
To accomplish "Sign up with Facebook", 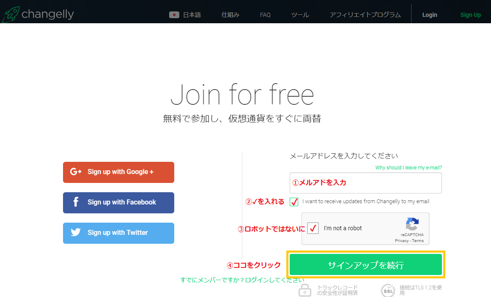I will tap(118, 202).
